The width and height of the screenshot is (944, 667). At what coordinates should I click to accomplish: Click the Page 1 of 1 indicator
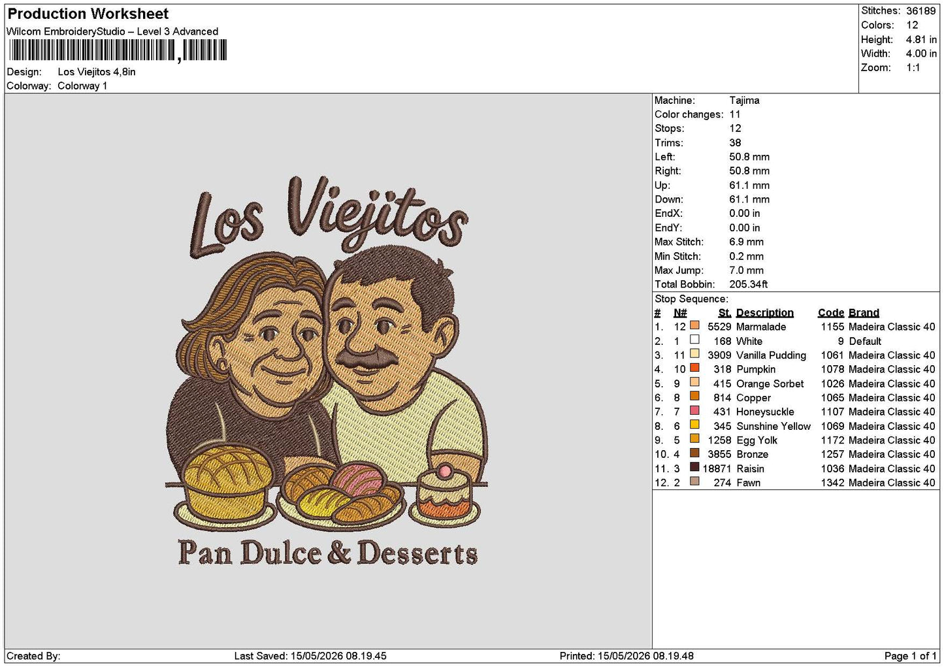[911, 656]
